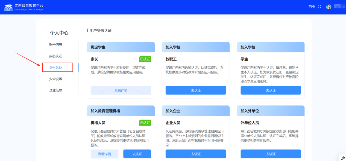The width and height of the screenshot is (346, 161).
Task: Click 查看详情 in the 机构人员 card
Action: tap(104, 154)
